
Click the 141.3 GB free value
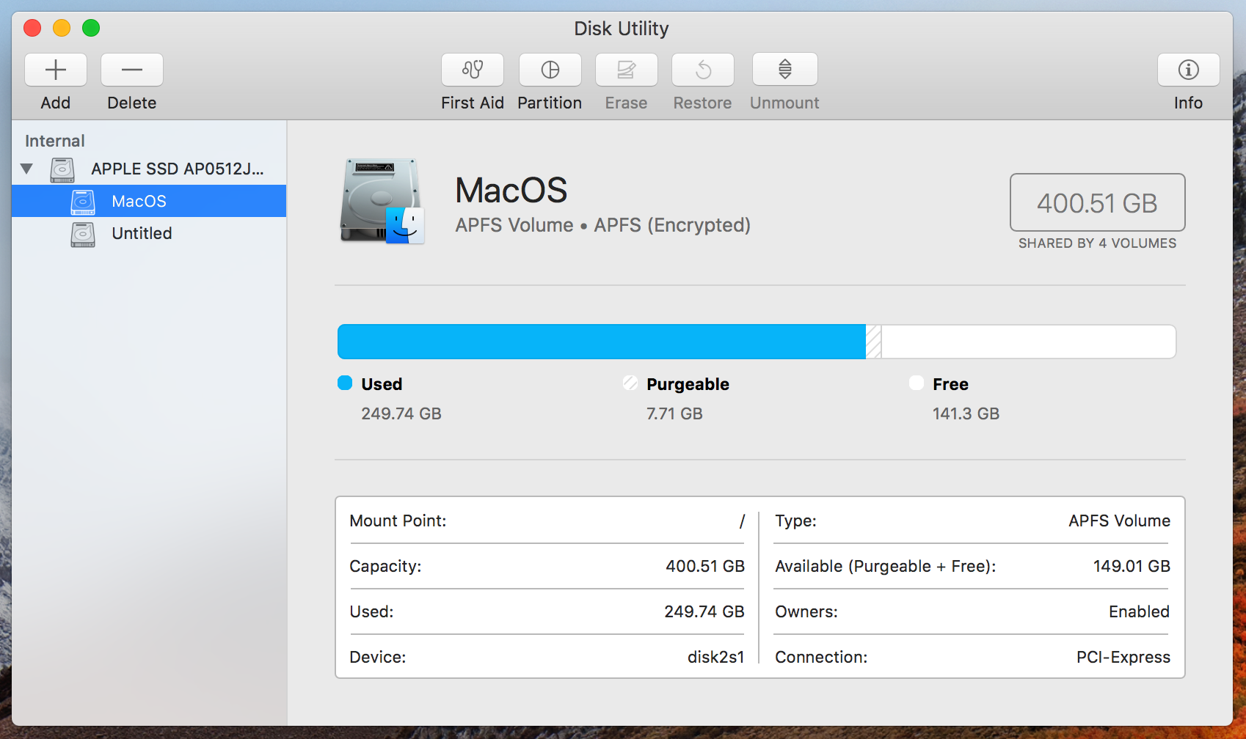coord(966,413)
